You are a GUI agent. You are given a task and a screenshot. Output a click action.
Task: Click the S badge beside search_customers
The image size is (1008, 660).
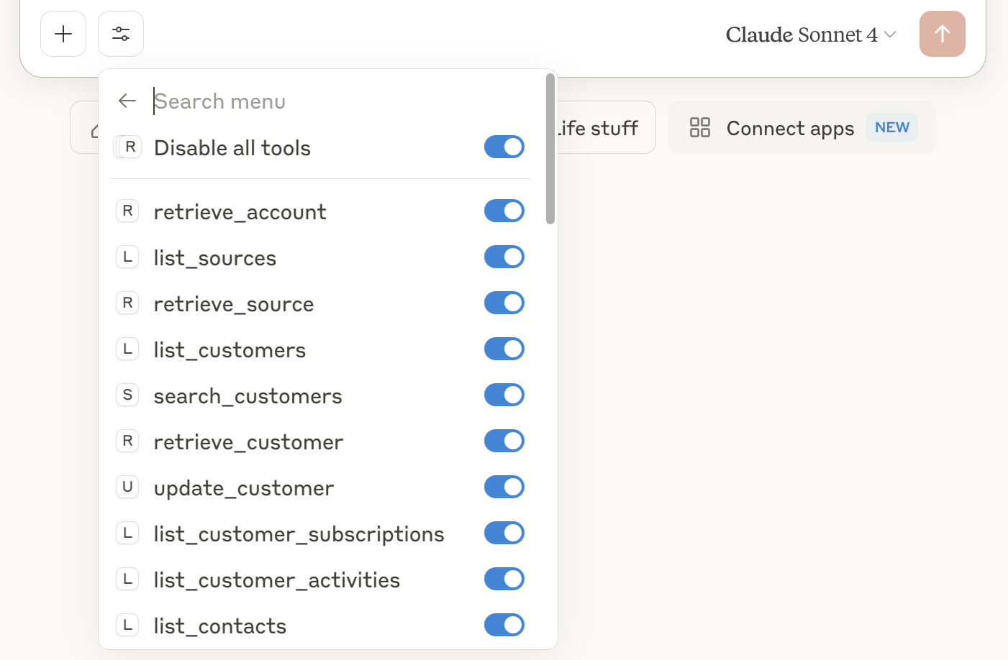[x=127, y=395]
